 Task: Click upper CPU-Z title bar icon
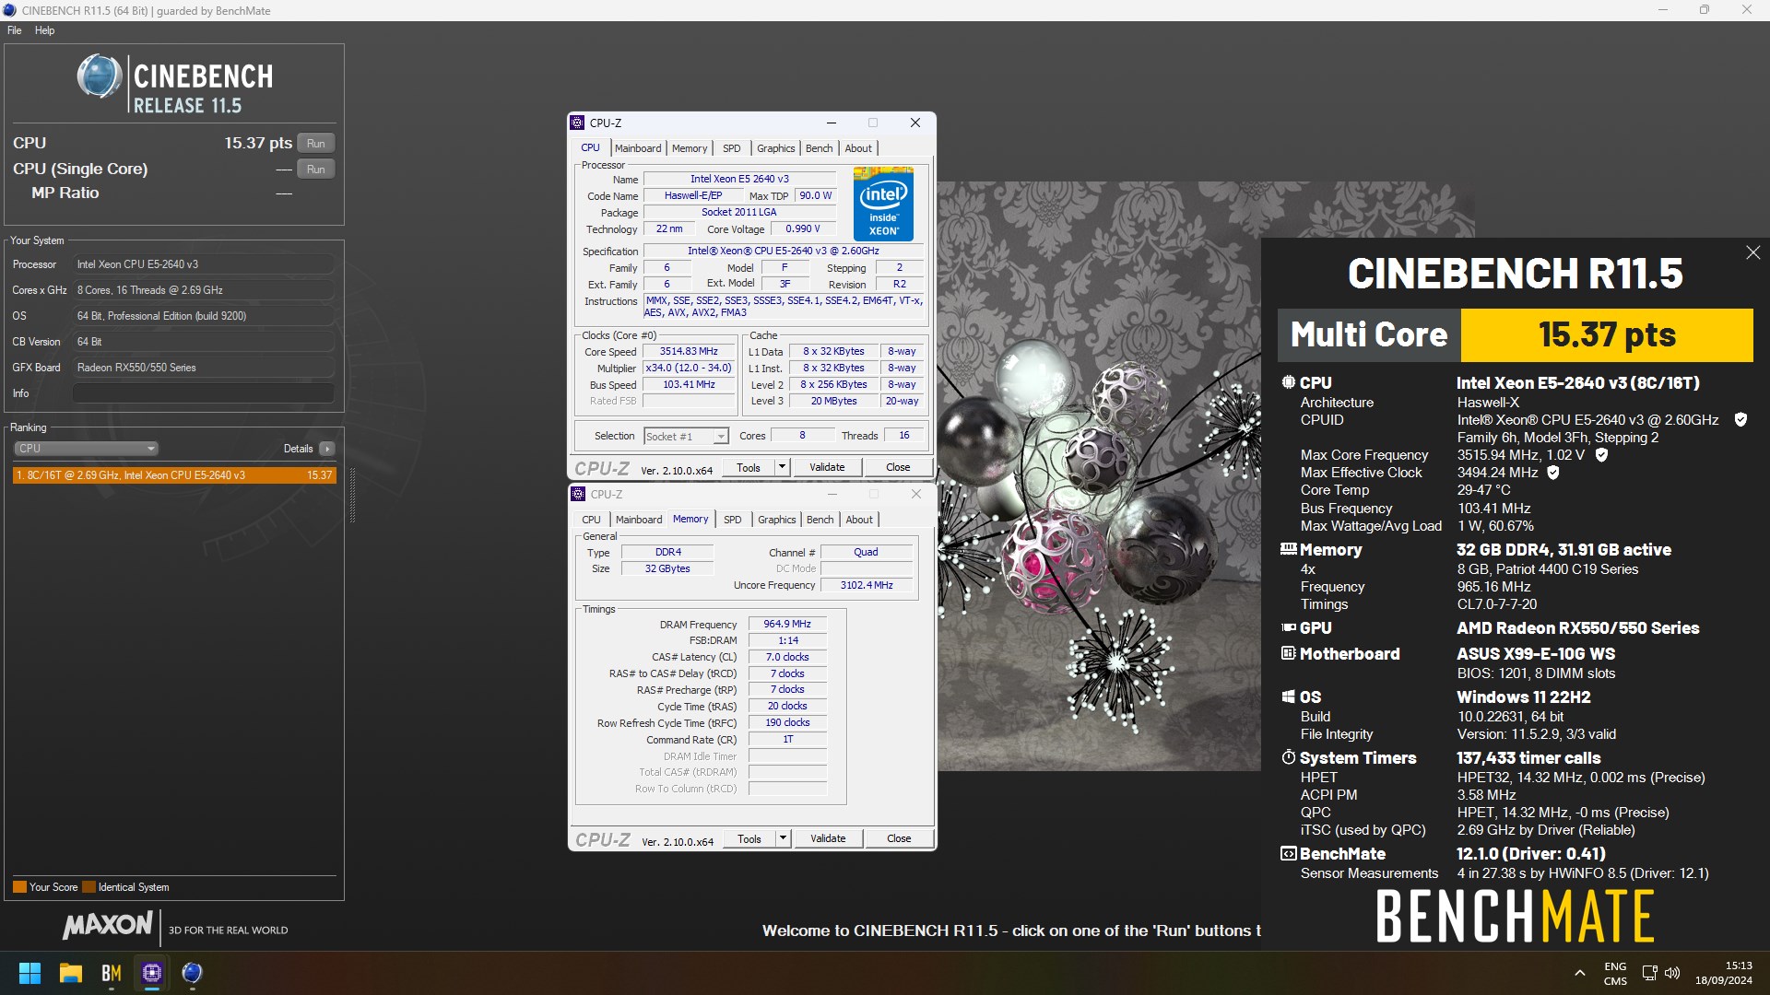pyautogui.click(x=578, y=123)
